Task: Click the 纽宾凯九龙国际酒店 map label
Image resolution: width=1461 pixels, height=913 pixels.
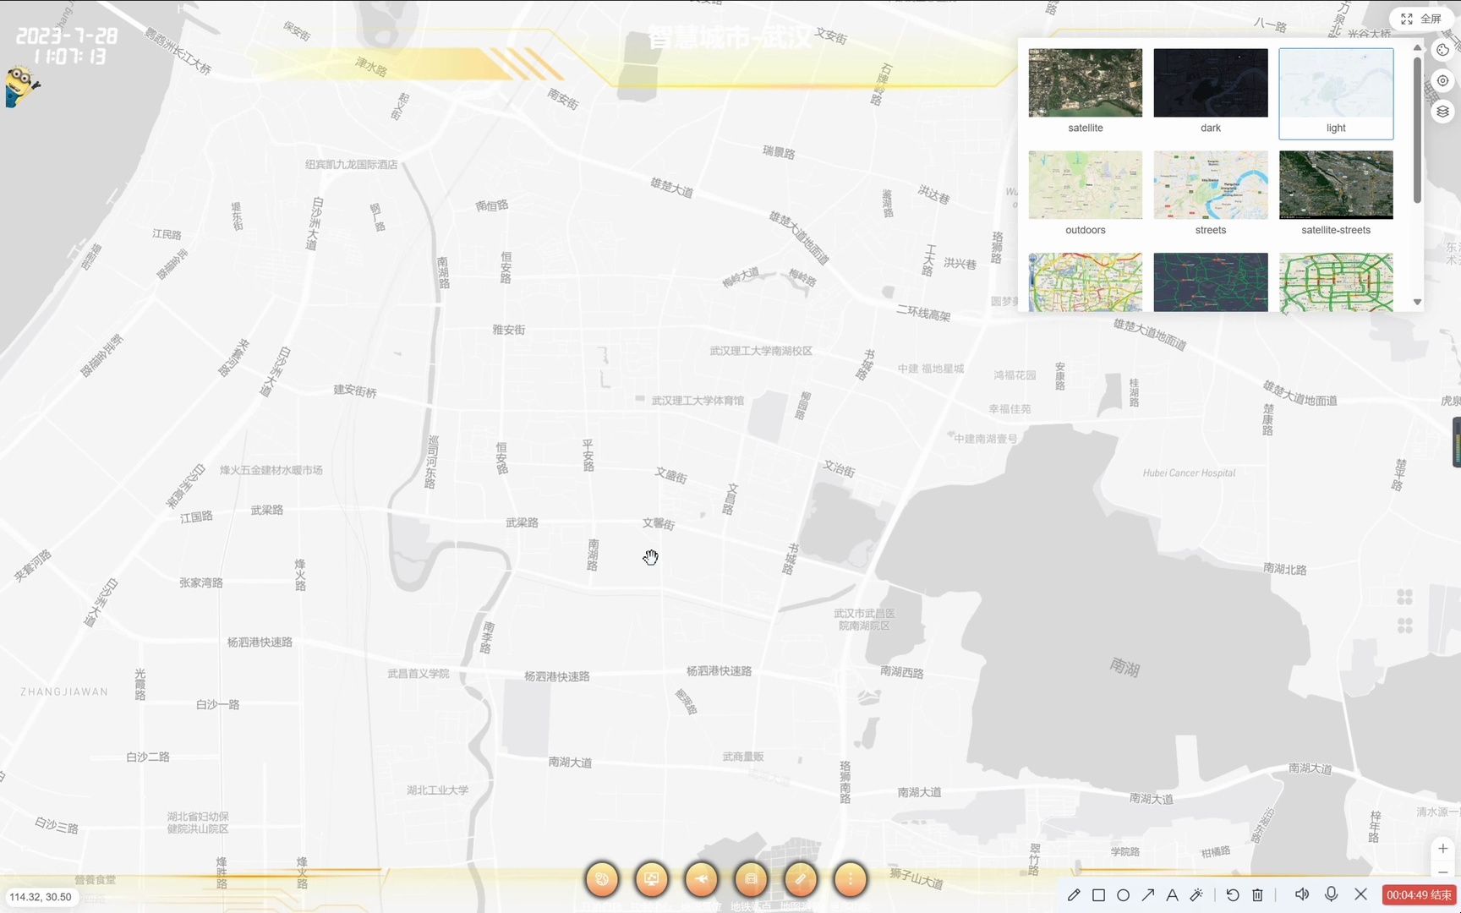Action: (351, 165)
